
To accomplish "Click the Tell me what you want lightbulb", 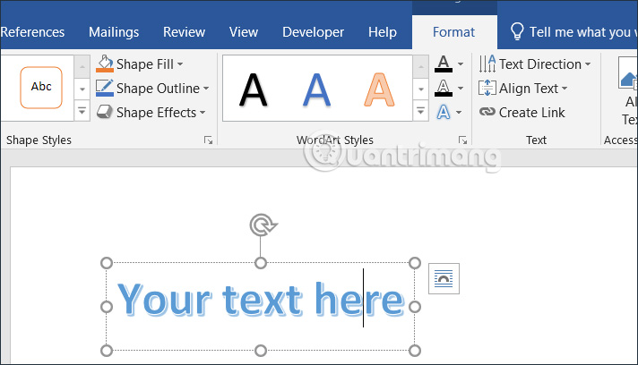I will click(517, 31).
